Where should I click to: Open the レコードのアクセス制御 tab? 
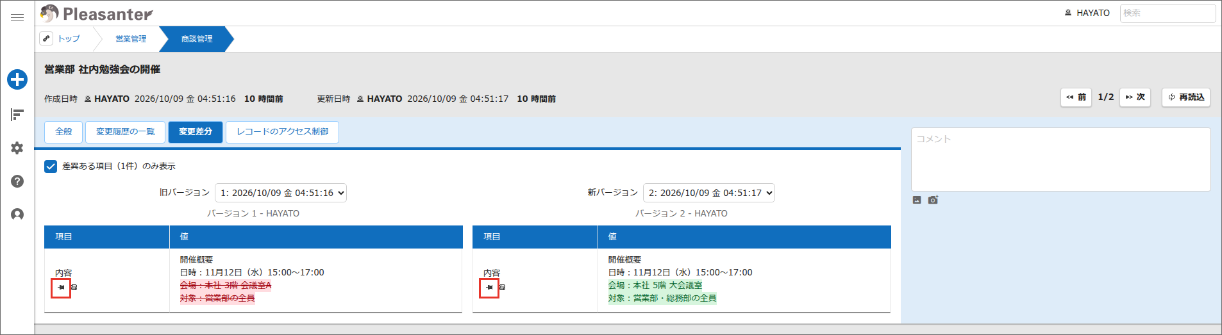(x=283, y=132)
